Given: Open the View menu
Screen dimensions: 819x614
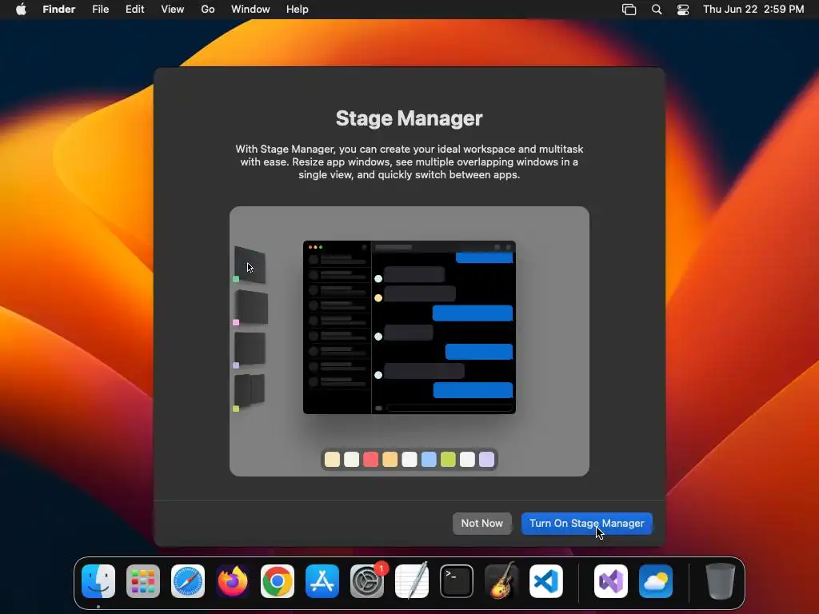Looking at the screenshot, I should tap(173, 9).
